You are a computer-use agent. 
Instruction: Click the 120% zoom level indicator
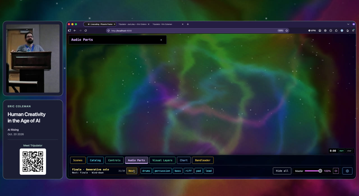click(x=280, y=31)
